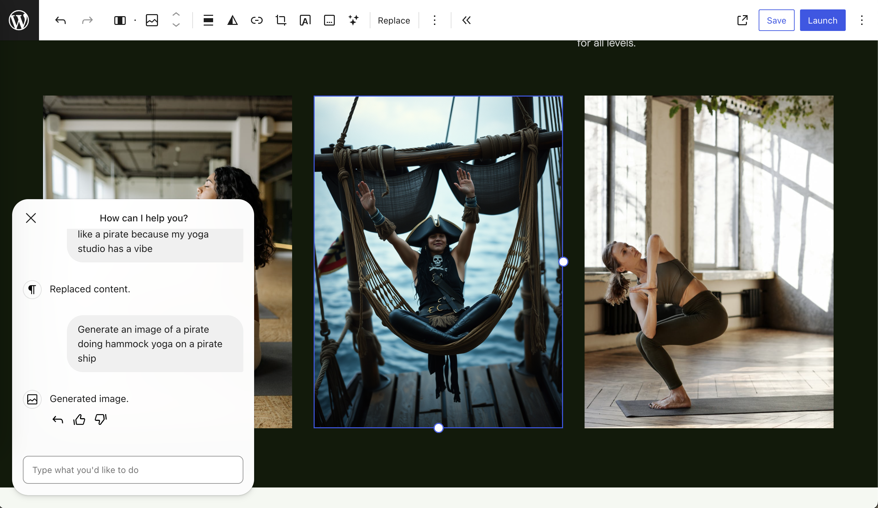Give thumbs up to generated image
This screenshot has height=508, width=878.
click(x=79, y=420)
